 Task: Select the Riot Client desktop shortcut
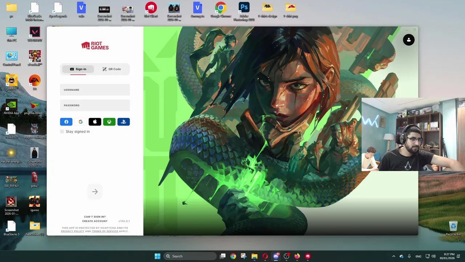[x=151, y=10]
